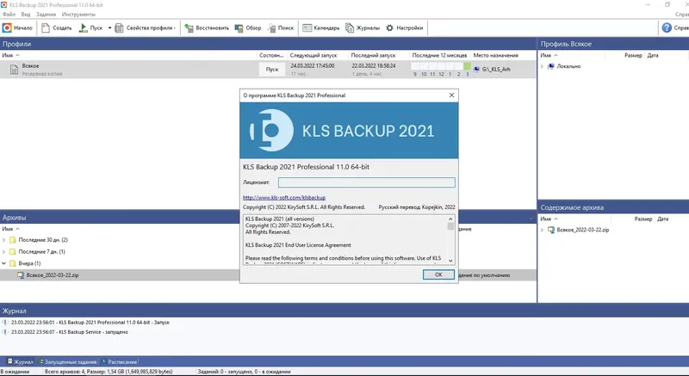Click the KLS Backup logo in the dialog banner
The height and width of the screenshot is (376, 689).
(x=272, y=130)
